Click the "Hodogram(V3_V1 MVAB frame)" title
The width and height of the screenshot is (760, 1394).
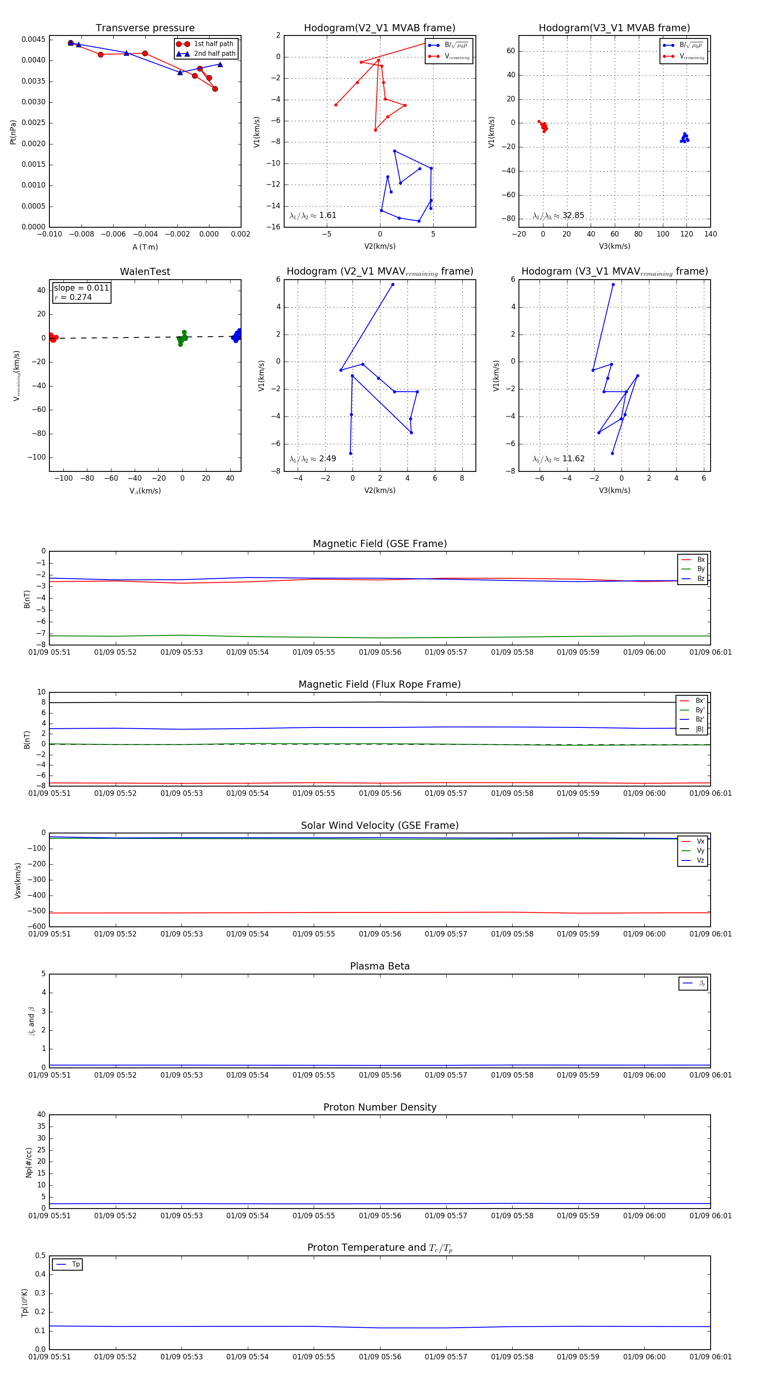pyautogui.click(x=614, y=28)
